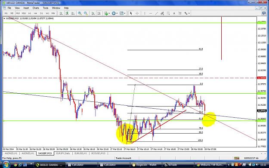This screenshot has height=168, width=269.
Task: Pick the vertical line drawing tool
Action: (145, 13)
